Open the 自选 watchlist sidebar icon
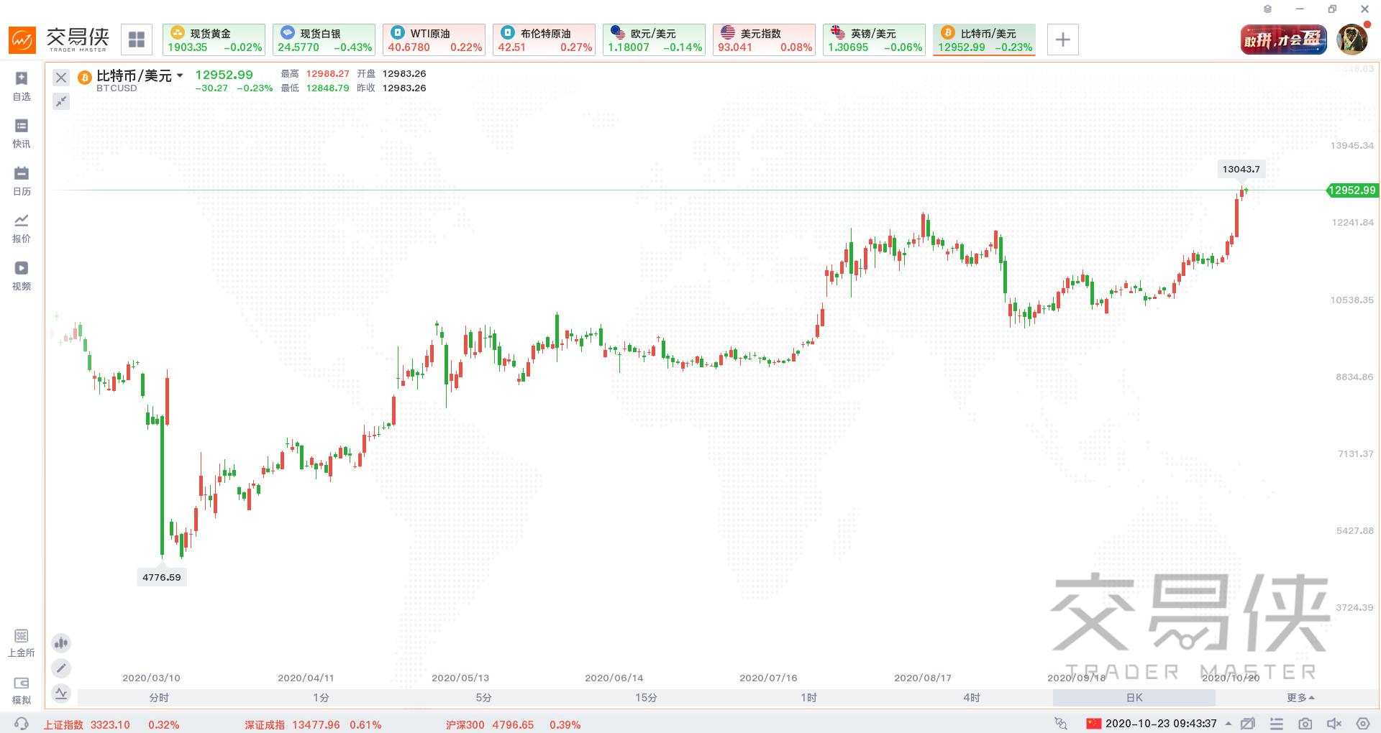This screenshot has height=733, width=1381. pyautogui.click(x=22, y=86)
